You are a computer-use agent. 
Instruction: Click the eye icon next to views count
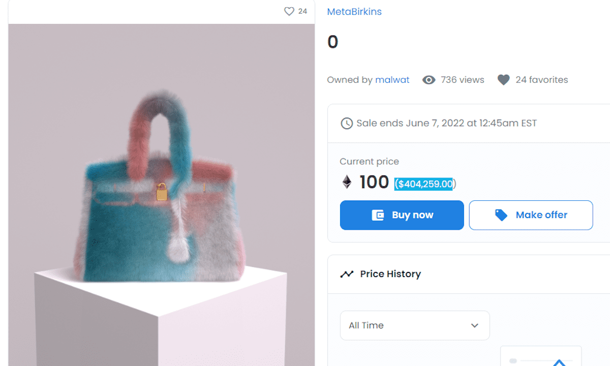(x=429, y=80)
